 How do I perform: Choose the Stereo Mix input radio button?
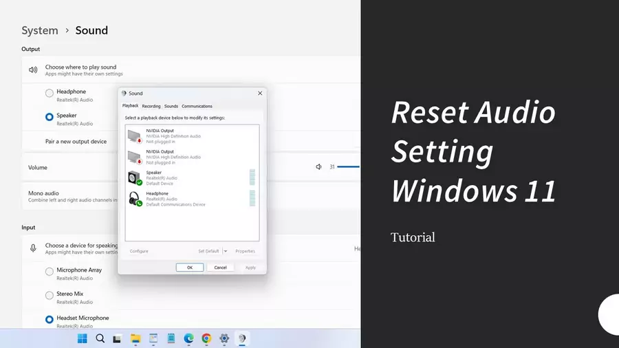point(50,295)
